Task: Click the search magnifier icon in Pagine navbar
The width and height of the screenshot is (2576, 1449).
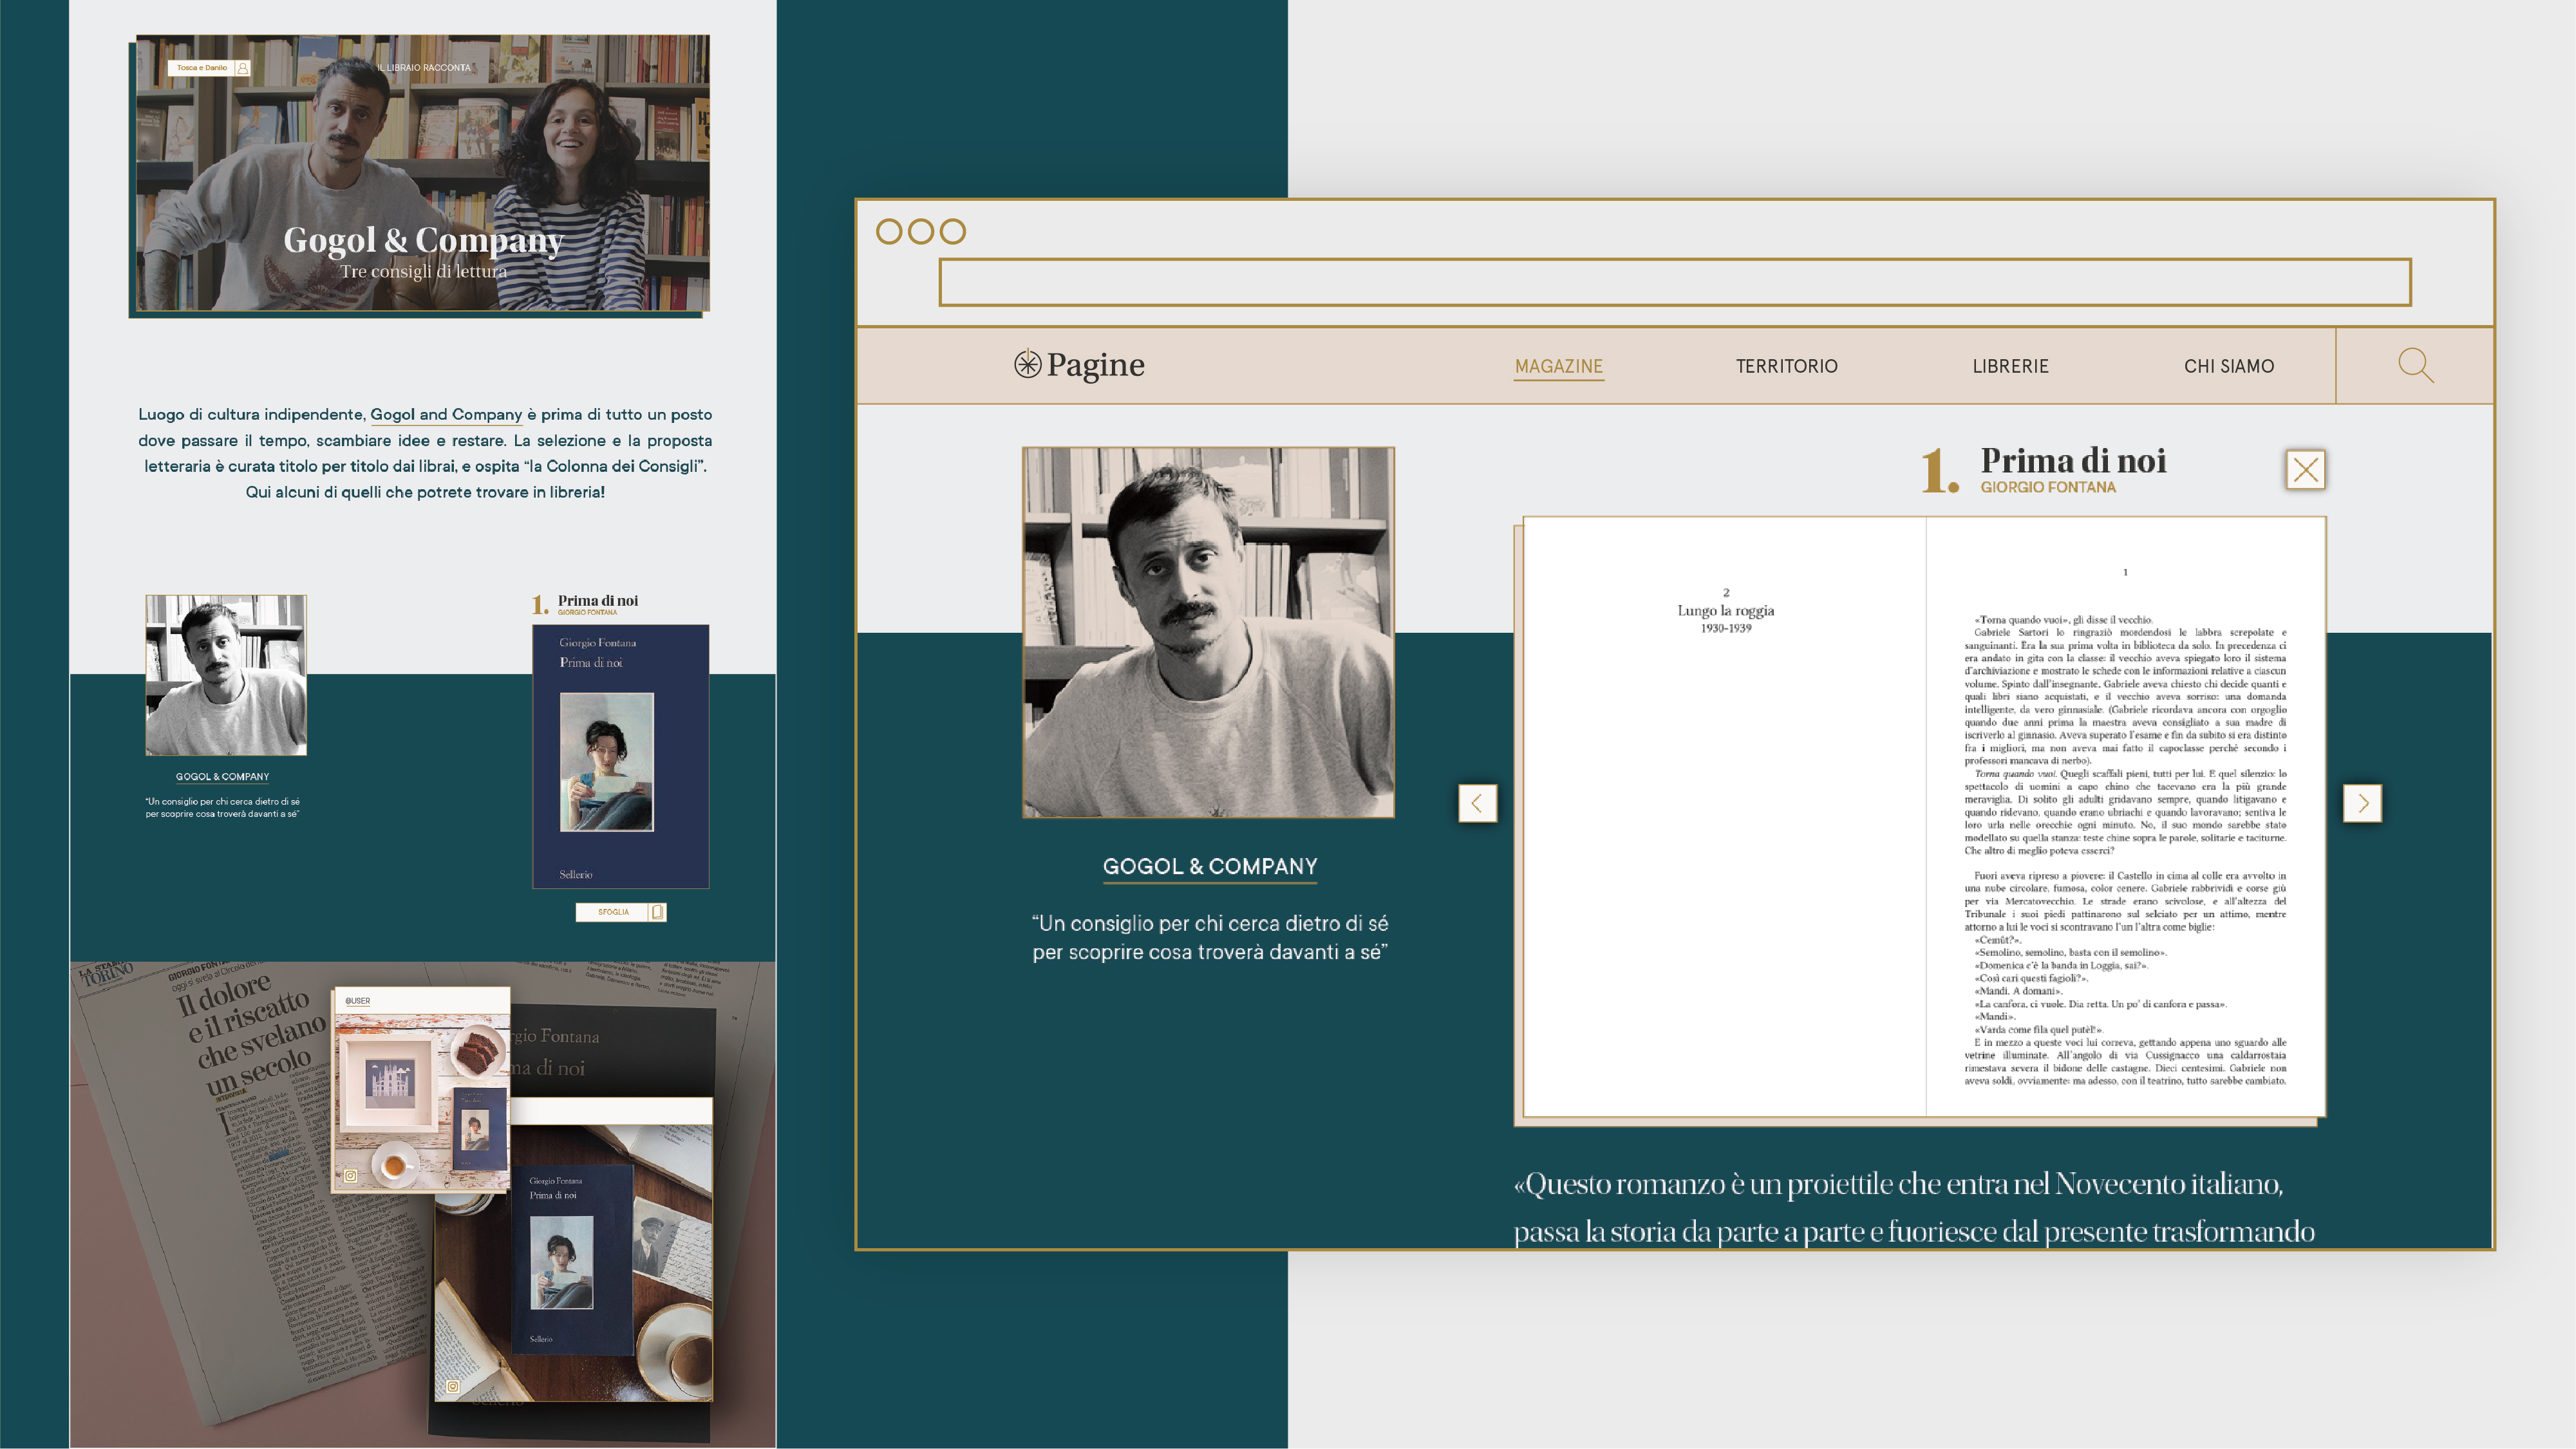Action: coord(2416,365)
